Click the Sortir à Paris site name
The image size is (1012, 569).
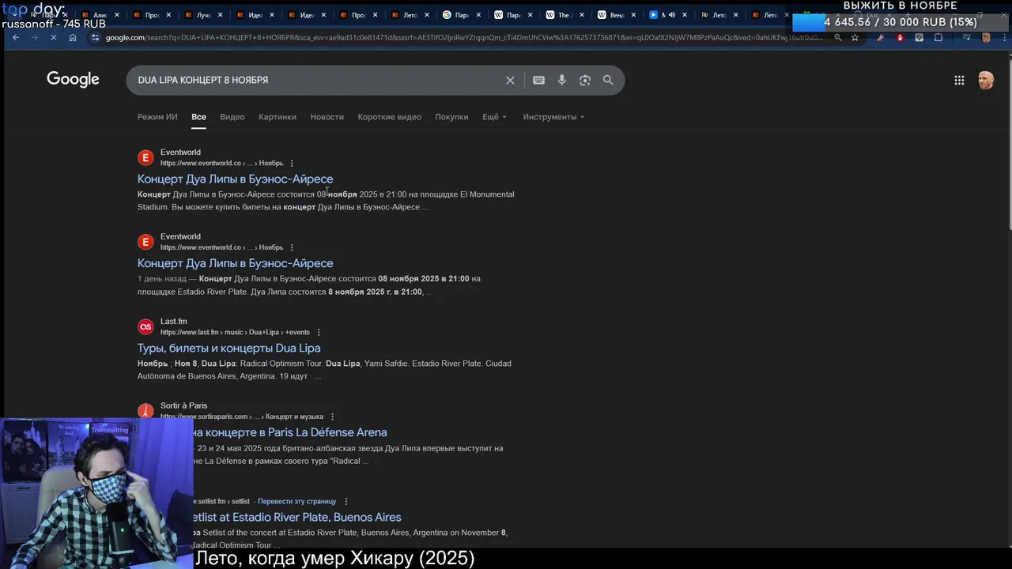click(183, 405)
